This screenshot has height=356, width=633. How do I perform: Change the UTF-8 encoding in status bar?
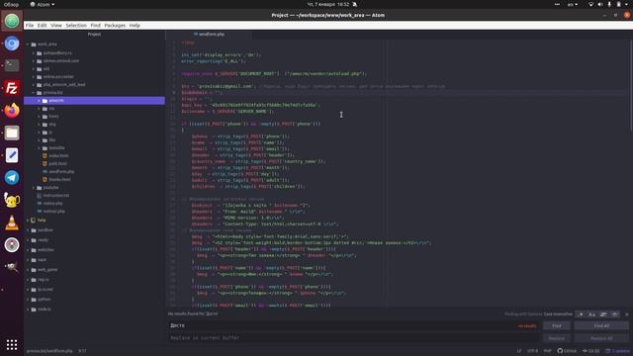(x=532, y=351)
